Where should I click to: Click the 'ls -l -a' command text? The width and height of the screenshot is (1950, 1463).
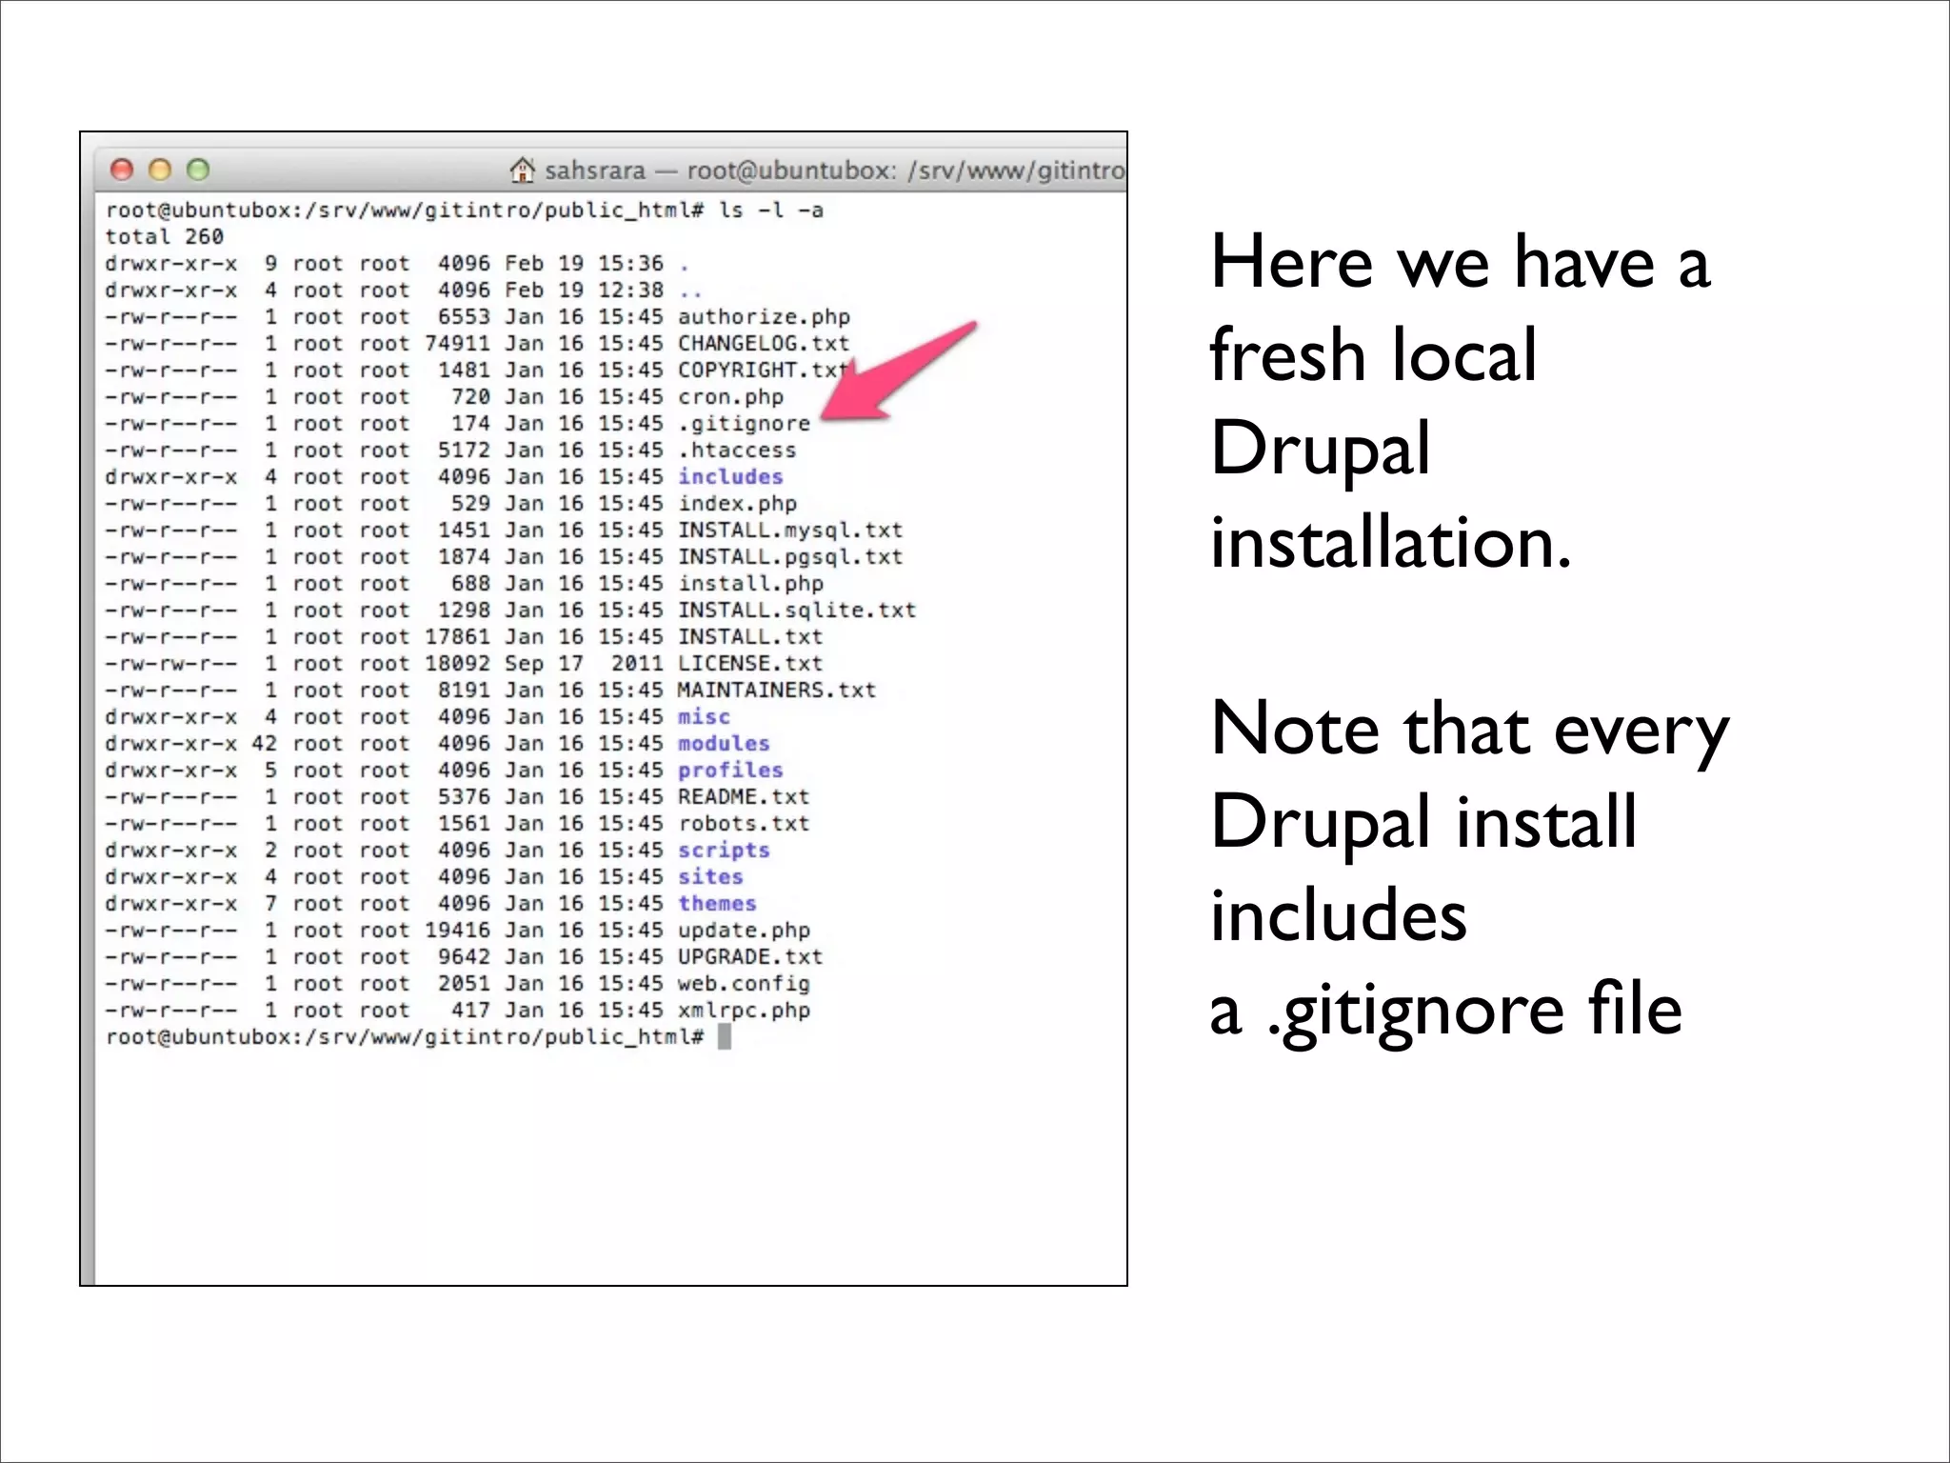pyautogui.click(x=771, y=210)
